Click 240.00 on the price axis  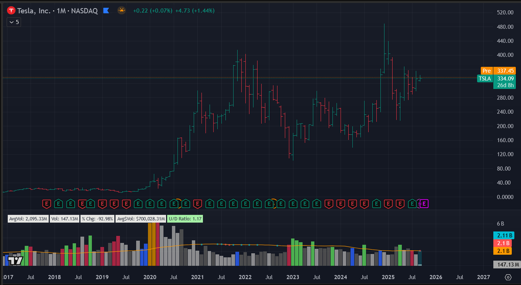pyautogui.click(x=505, y=112)
